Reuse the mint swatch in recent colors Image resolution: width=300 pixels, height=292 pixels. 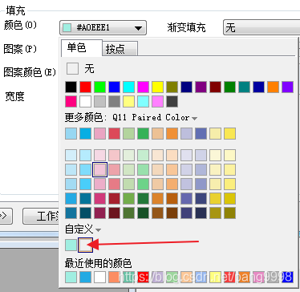71,277
